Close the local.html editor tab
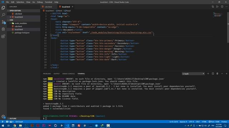 click(72, 7)
